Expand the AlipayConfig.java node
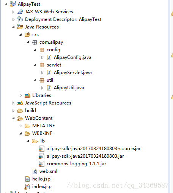The image size is (173, 193). click(42, 57)
